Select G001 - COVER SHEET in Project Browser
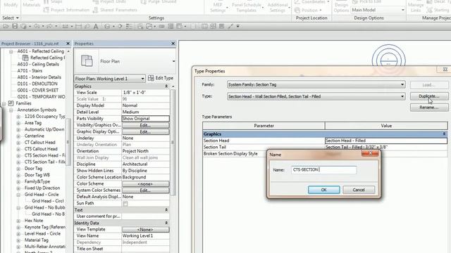The width and height of the screenshot is (451, 253). point(37,90)
